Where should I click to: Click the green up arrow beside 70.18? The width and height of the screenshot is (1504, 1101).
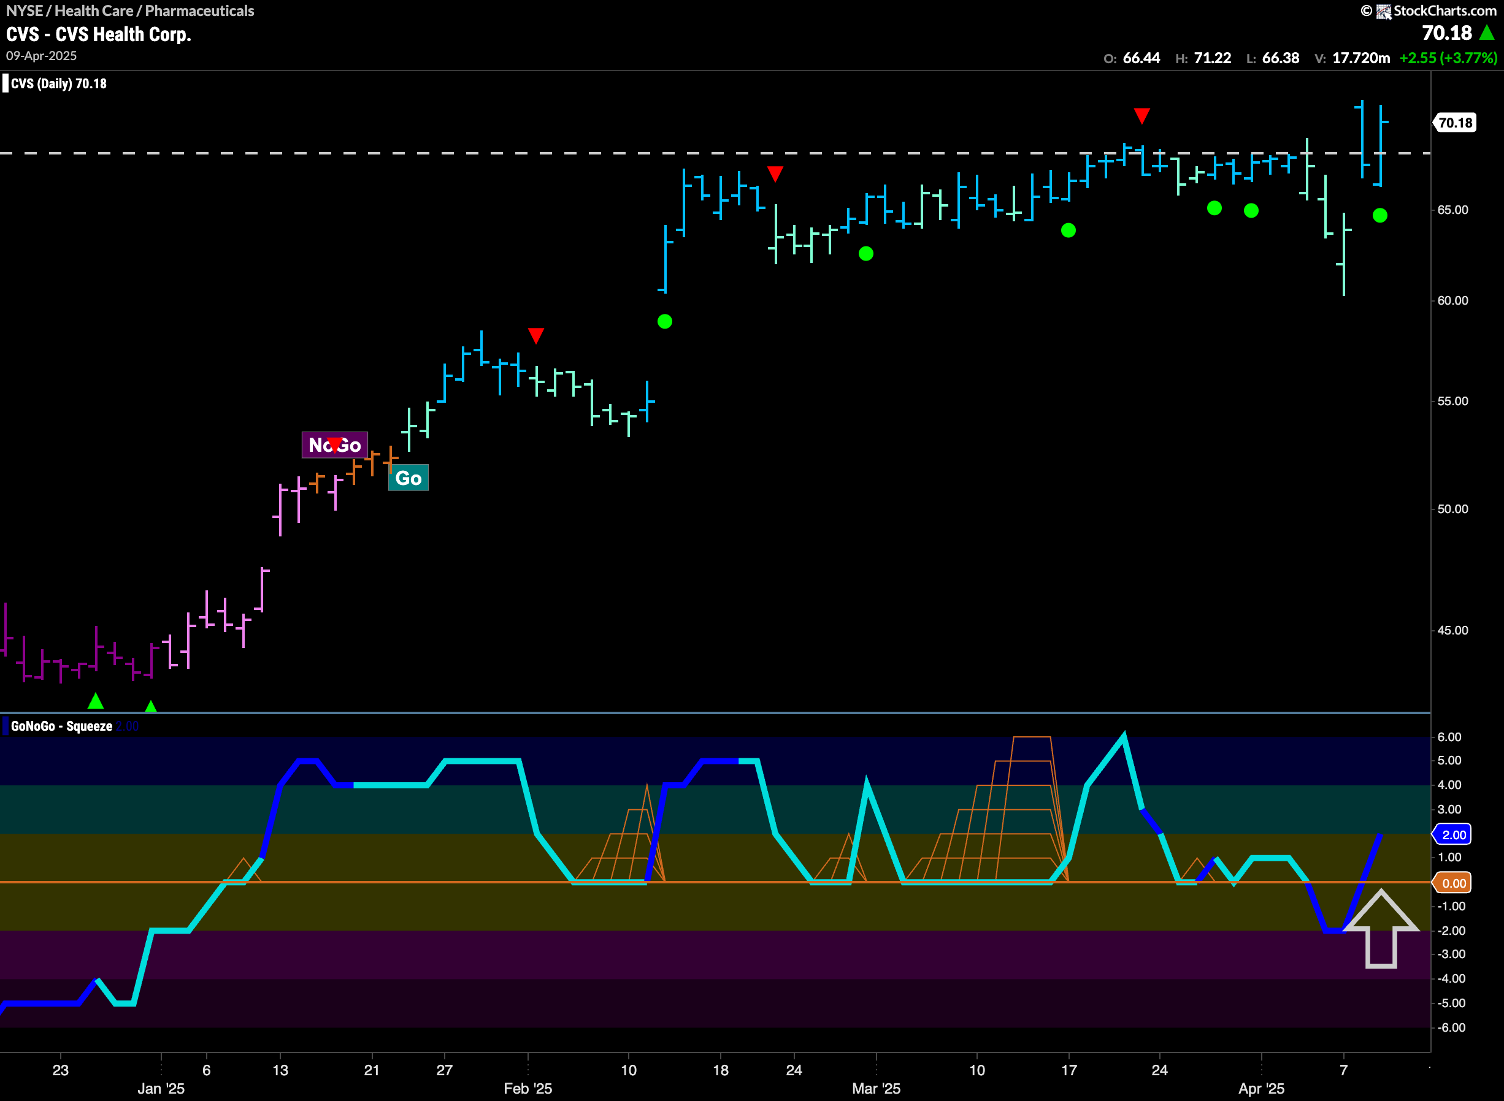tap(1486, 32)
